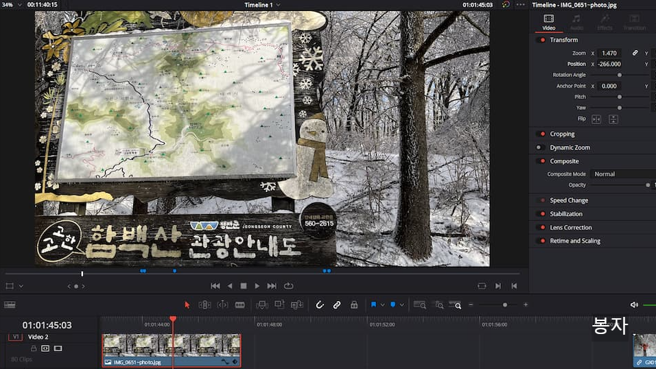Toggle the Zoom X/Y link chain icon

(x=635, y=53)
